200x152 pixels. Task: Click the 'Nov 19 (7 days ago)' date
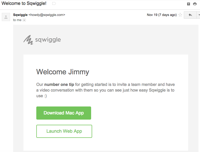pos(162,15)
